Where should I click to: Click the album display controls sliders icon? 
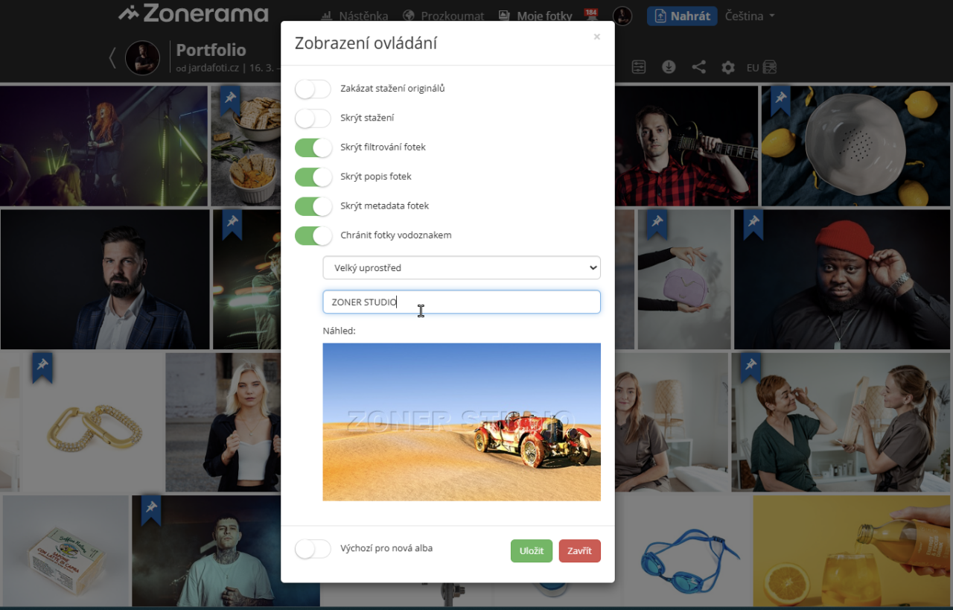[639, 67]
